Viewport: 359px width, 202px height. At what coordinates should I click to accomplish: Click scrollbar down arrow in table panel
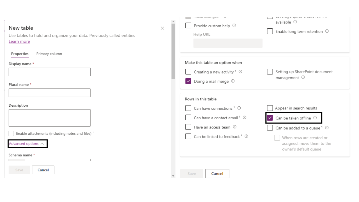(173, 176)
